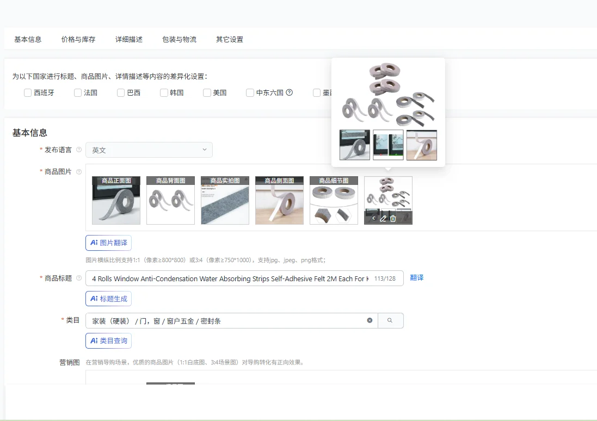Click the 翻译 link beside the title
597x421 pixels.
click(416, 278)
